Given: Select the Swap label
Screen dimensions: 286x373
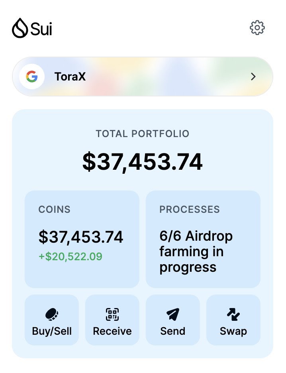Looking at the screenshot, I should click(x=233, y=332).
